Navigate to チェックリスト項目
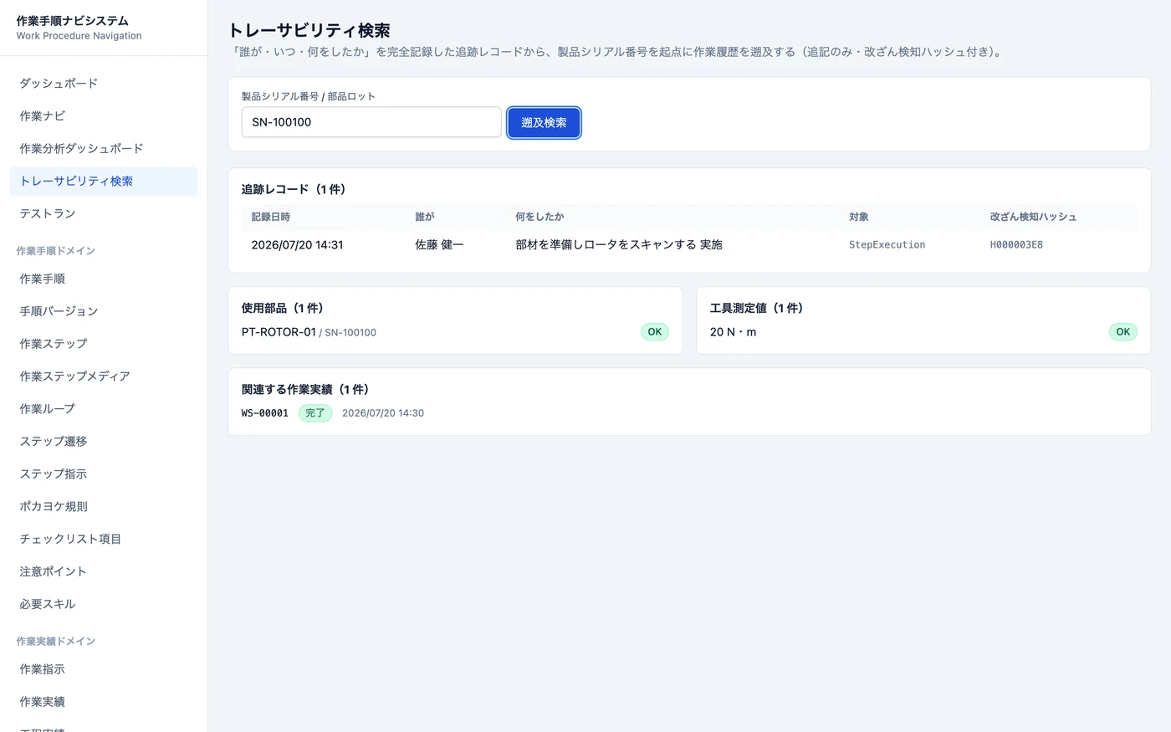 (x=104, y=540)
